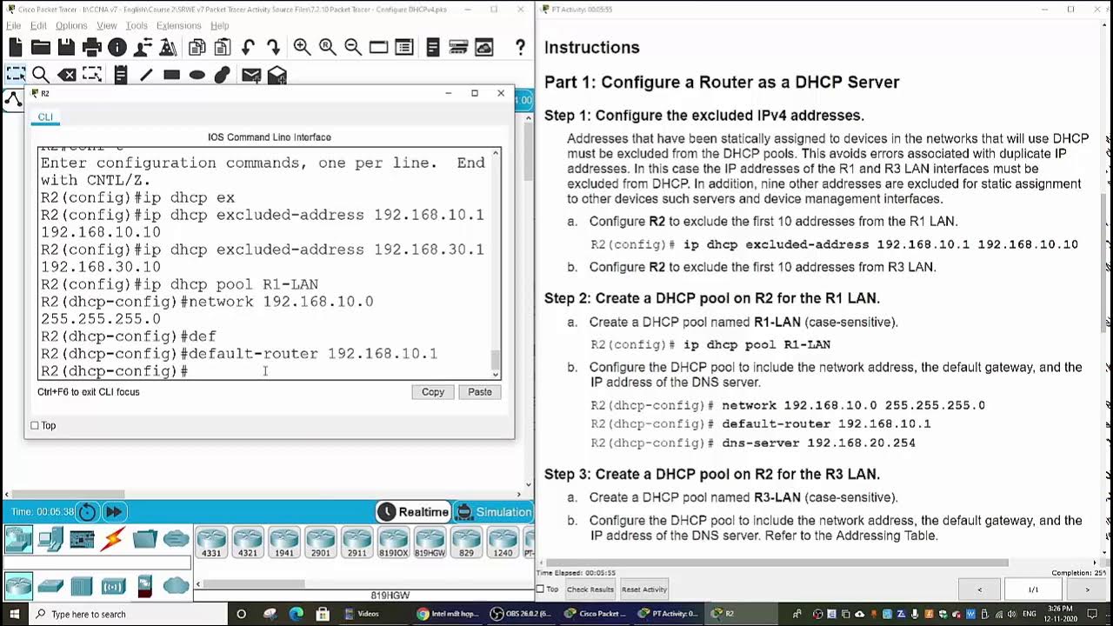Toggle Top checkbox in PT Activity window
The image size is (1113, 626).
coord(541,589)
